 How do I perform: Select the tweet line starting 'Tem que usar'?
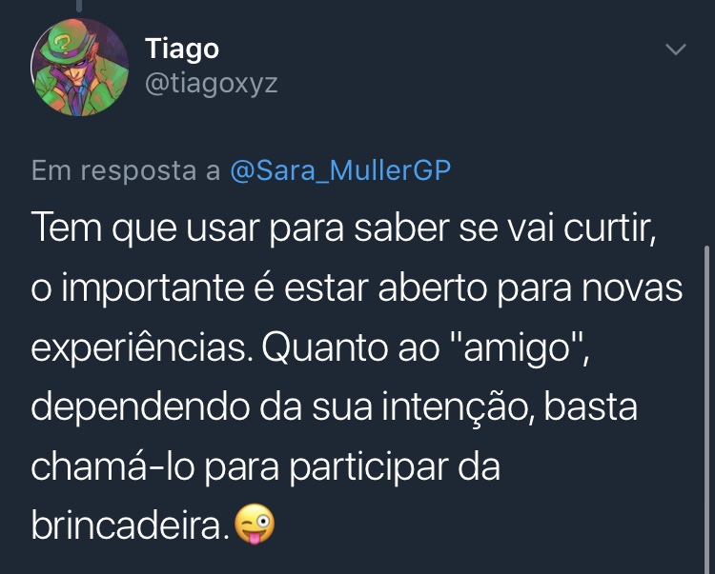coord(344,228)
